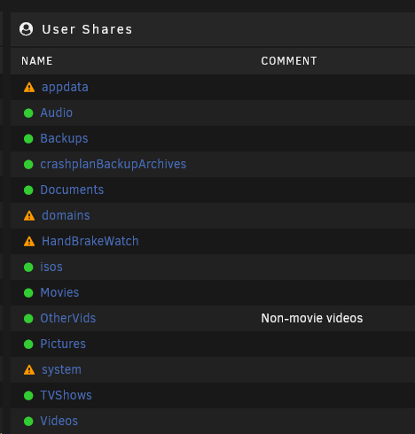This screenshot has height=434, width=415.
Task: Open the TVShows share
Action: pyautogui.click(x=66, y=395)
